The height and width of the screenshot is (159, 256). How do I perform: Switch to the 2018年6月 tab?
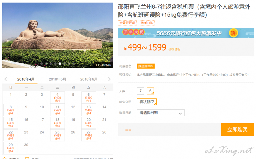[89, 79]
